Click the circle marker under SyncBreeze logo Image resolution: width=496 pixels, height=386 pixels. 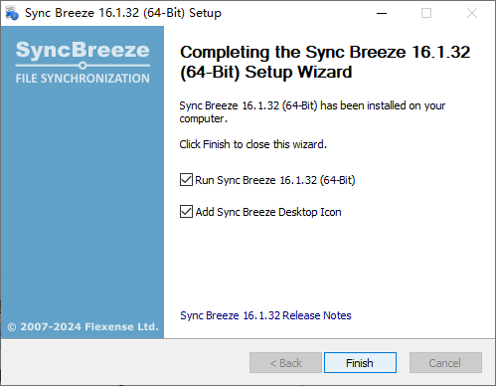(x=83, y=66)
